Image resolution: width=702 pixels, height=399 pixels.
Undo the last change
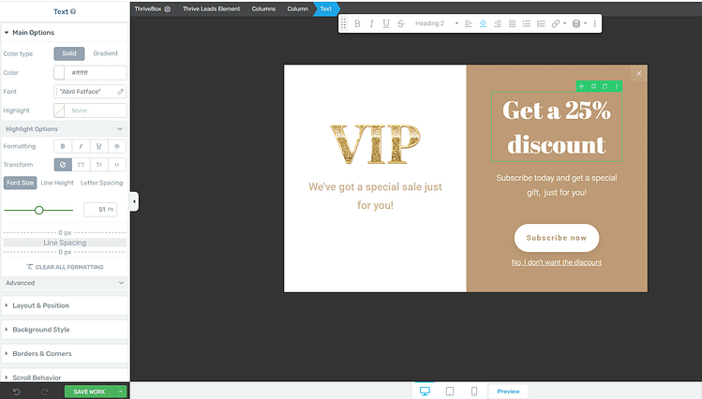(17, 392)
